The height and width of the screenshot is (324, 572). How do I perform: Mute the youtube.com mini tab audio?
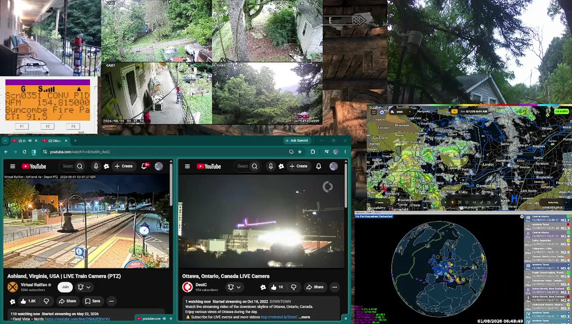(x=164, y=319)
